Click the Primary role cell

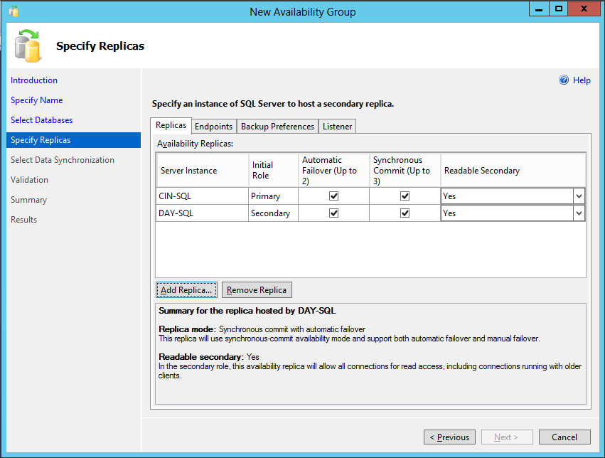[273, 196]
